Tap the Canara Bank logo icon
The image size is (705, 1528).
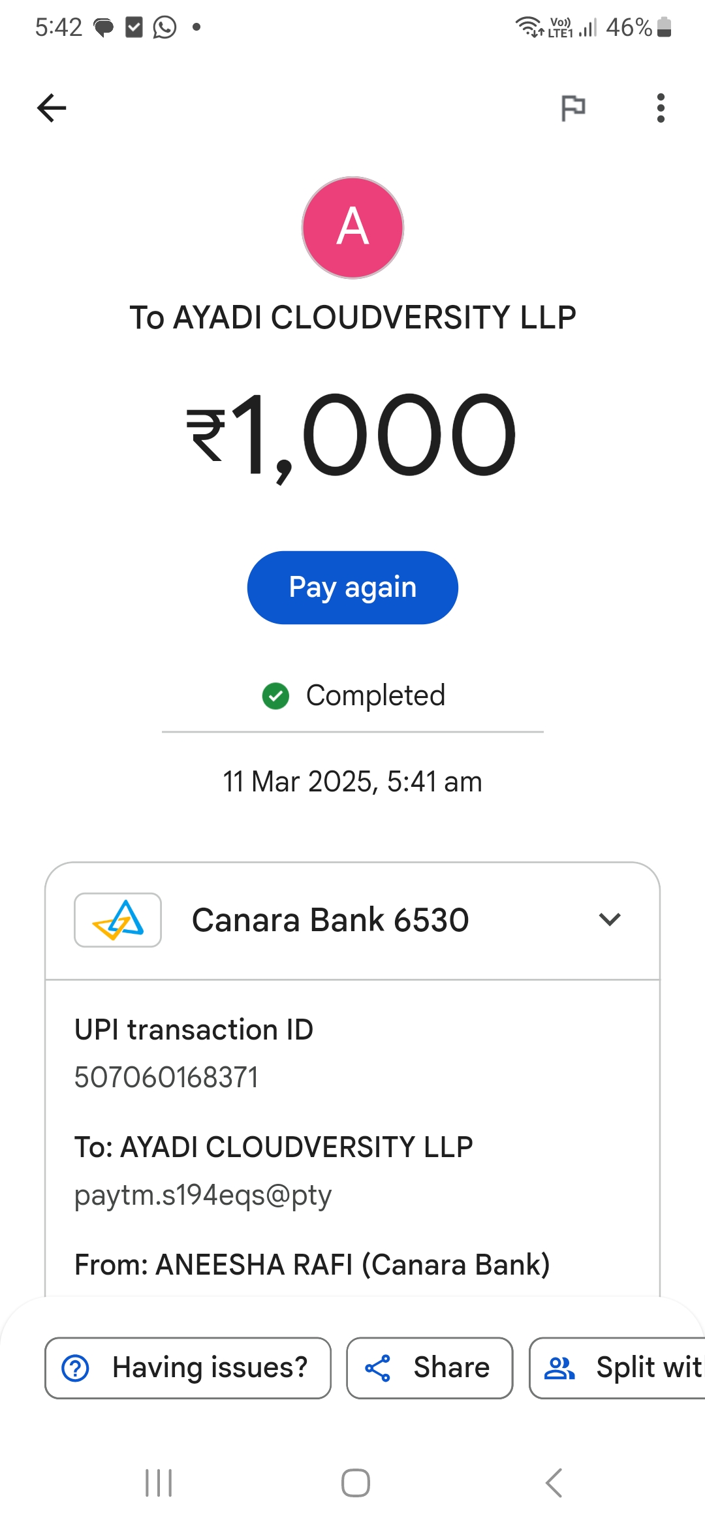[118, 920]
